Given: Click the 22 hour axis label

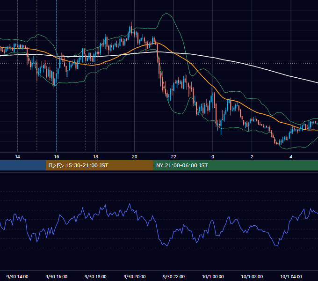Looking at the screenshot, I should [x=173, y=157].
